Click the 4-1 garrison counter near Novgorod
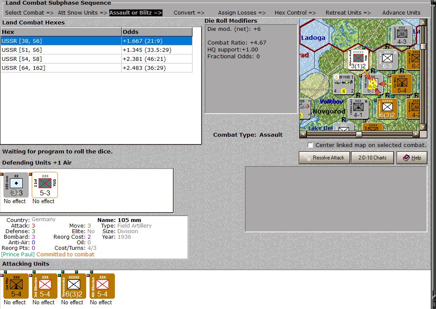This screenshot has height=309, width=436. click(x=358, y=108)
